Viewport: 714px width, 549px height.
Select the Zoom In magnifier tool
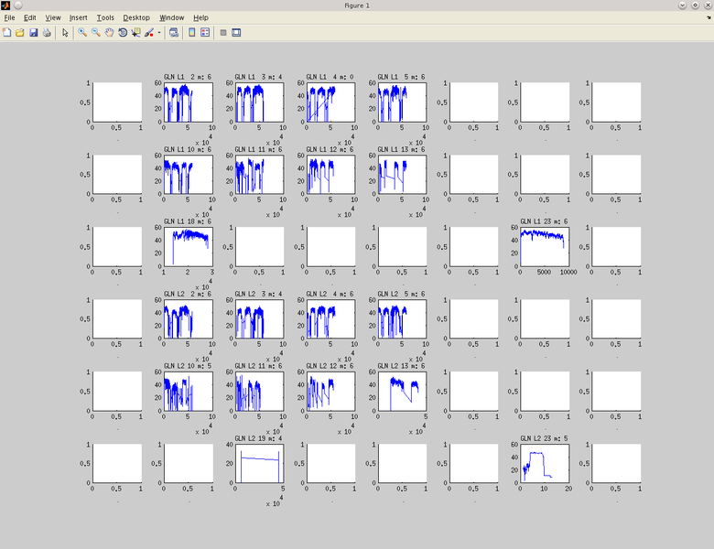pyautogui.click(x=82, y=33)
